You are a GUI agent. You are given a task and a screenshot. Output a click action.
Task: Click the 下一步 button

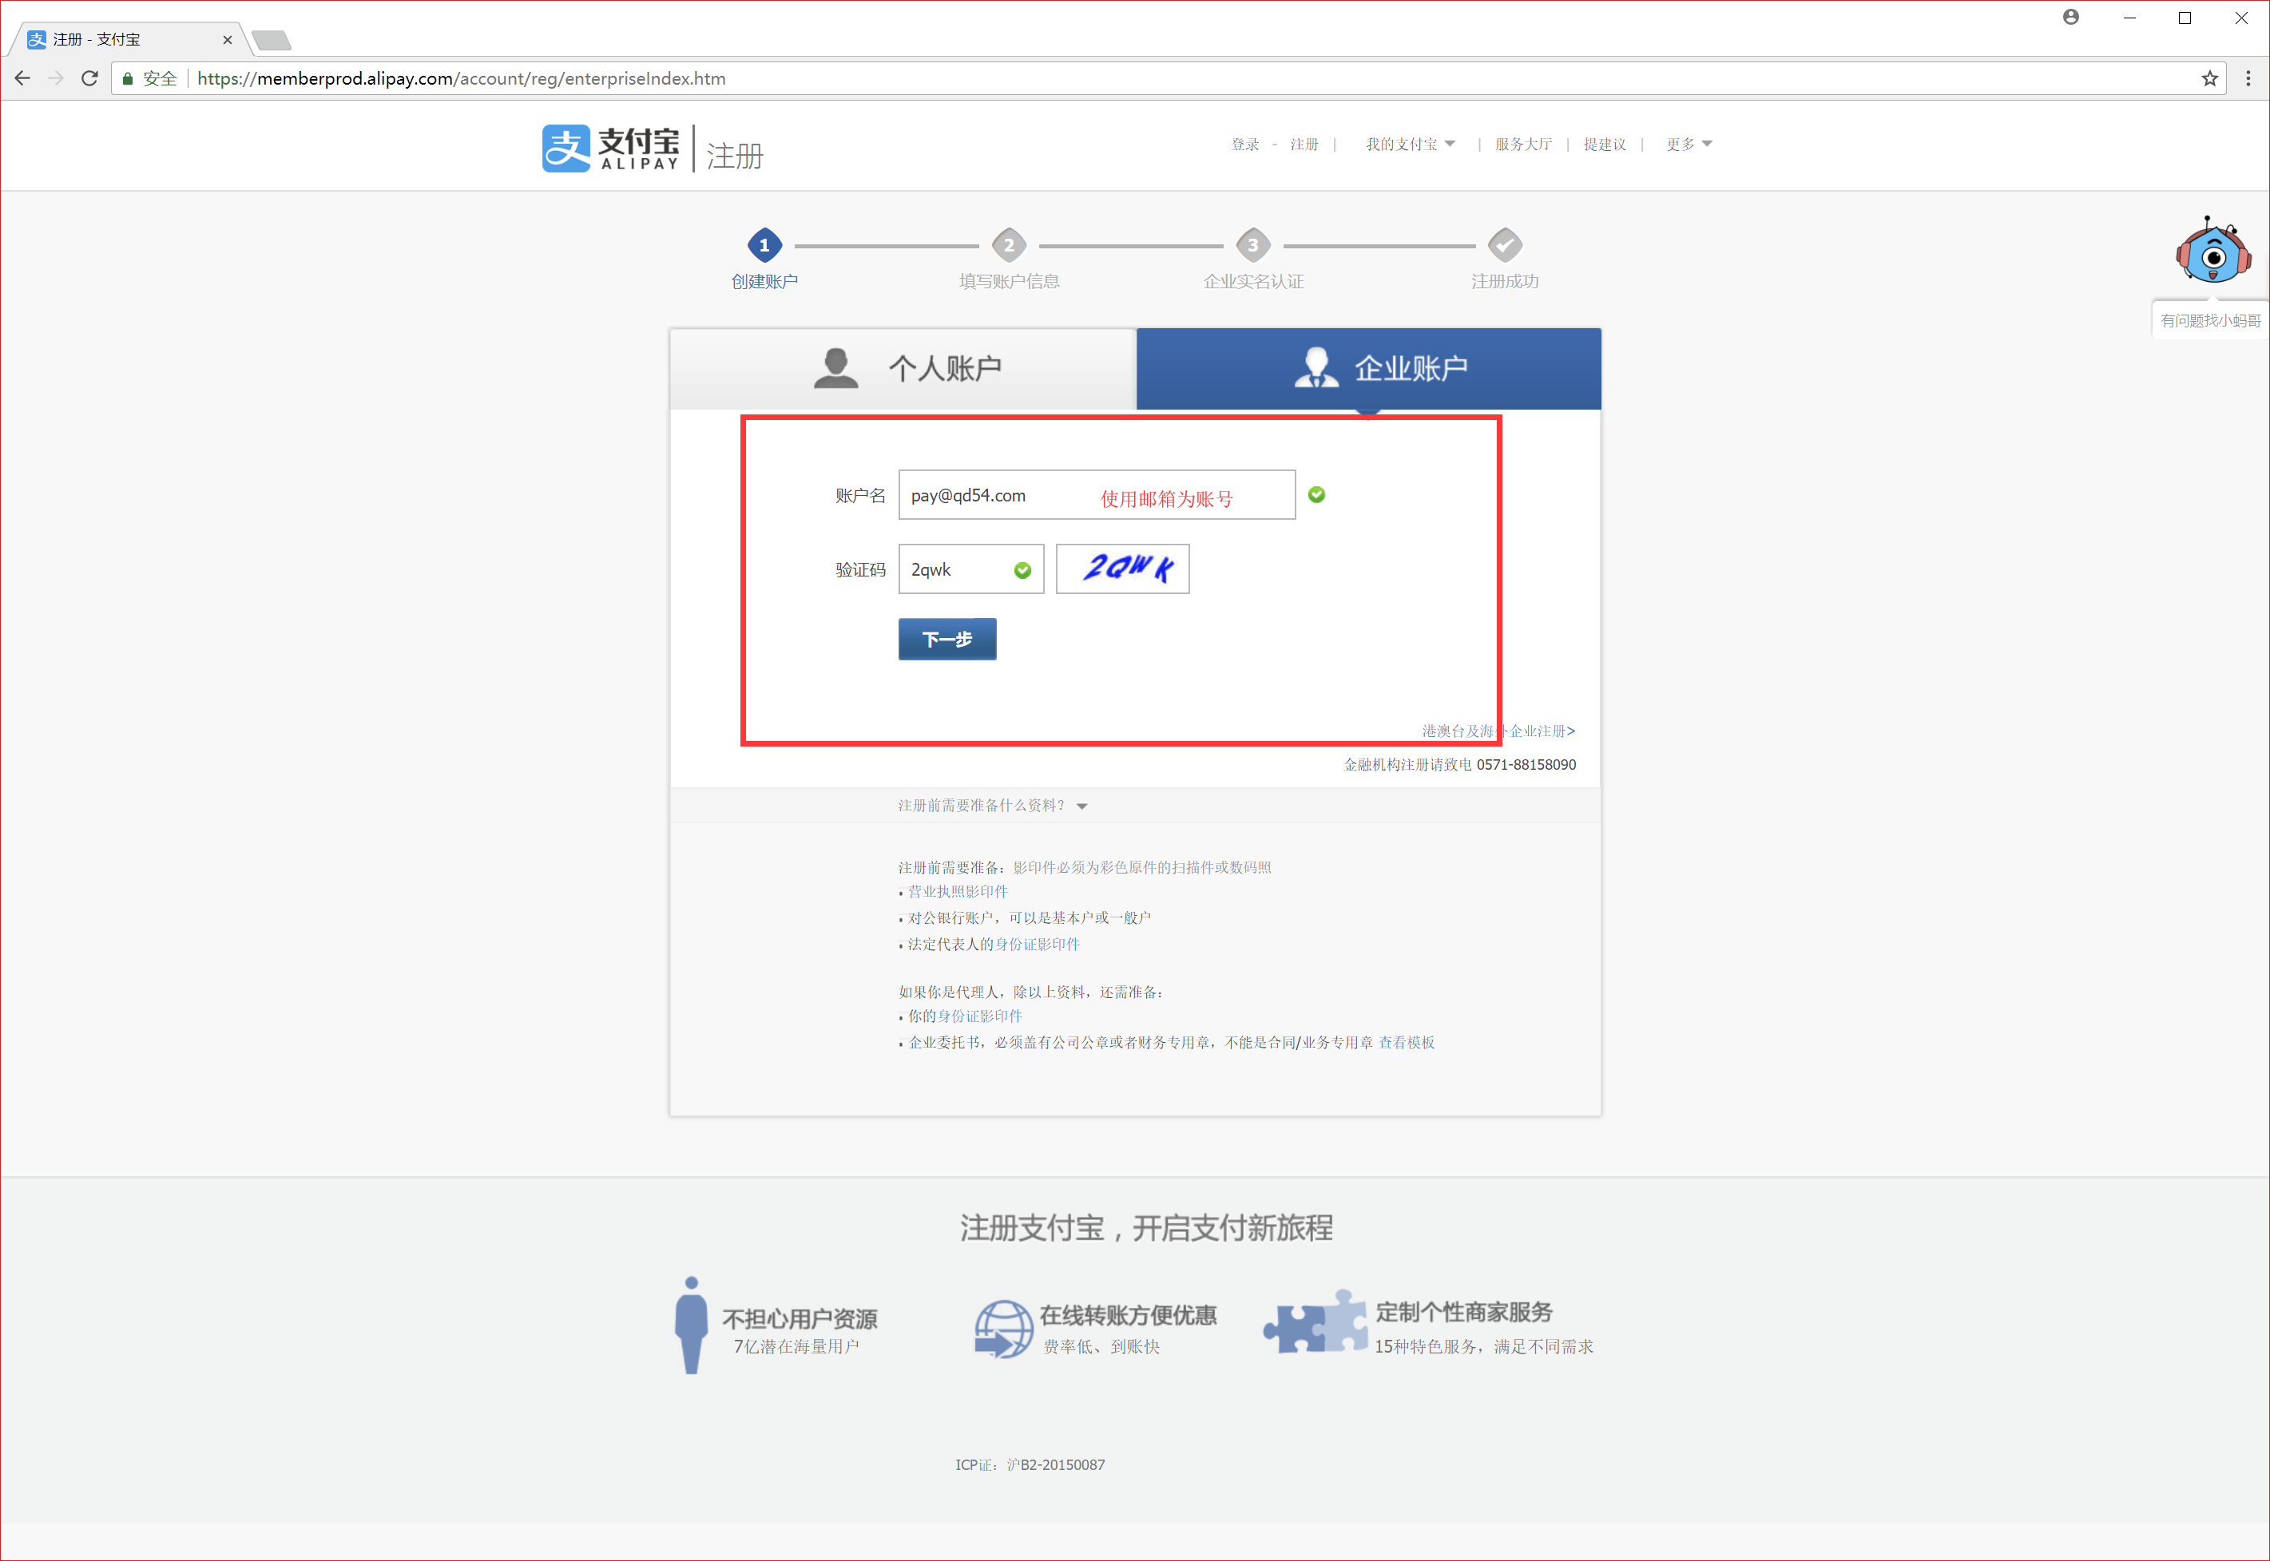pos(947,639)
